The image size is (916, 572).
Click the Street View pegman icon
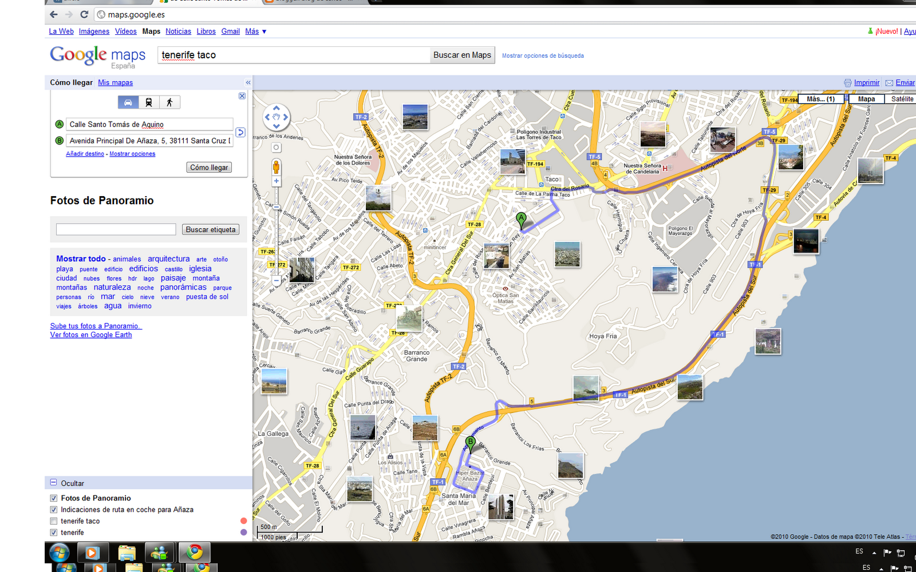click(277, 167)
